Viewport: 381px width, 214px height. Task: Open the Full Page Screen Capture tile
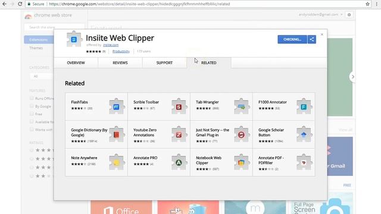click(322, 203)
